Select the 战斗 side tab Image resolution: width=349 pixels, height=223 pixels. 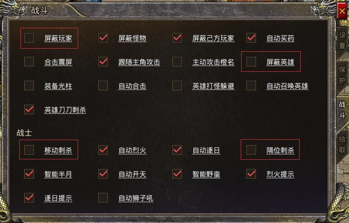pos(342,110)
